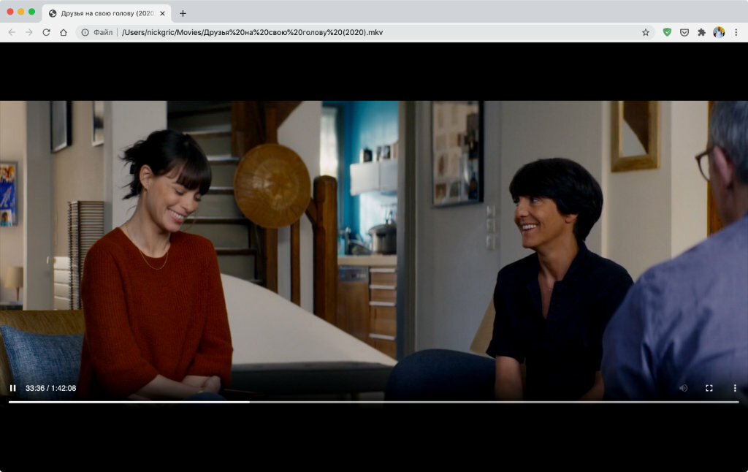Go forward in browser history
The height and width of the screenshot is (472, 748).
pyautogui.click(x=29, y=32)
